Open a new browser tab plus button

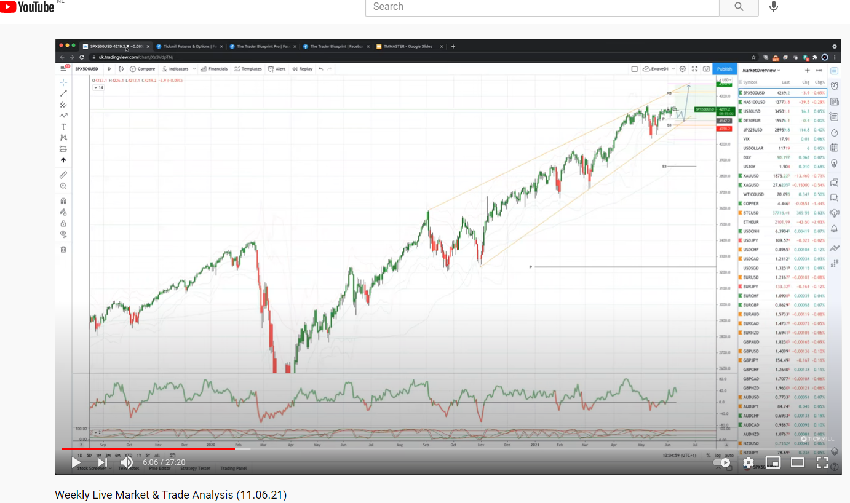[453, 46]
